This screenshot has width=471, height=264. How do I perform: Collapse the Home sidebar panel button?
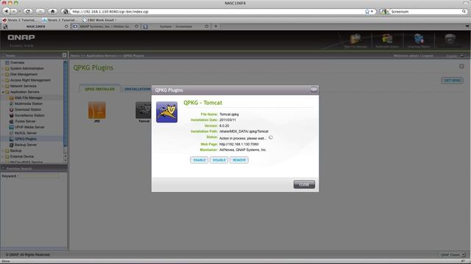(64, 55)
